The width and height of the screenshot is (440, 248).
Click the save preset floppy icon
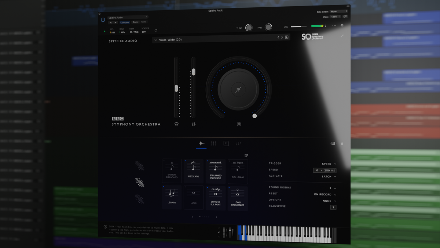click(287, 37)
